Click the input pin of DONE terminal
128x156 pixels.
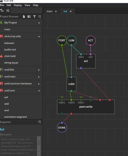tap(62, 123)
